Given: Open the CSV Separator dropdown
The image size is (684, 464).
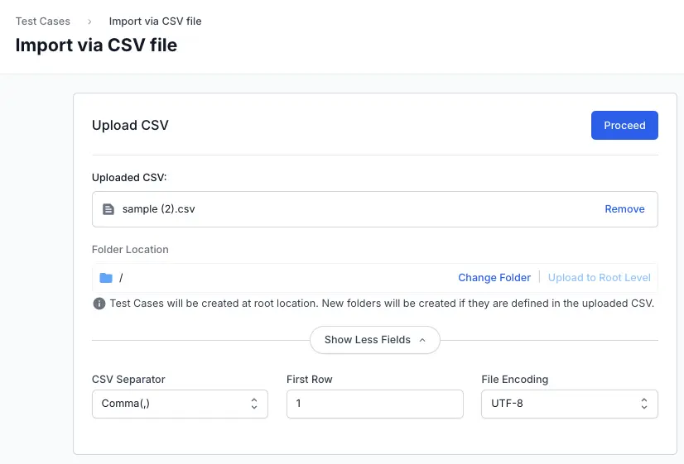Looking at the screenshot, I should tap(180, 404).
